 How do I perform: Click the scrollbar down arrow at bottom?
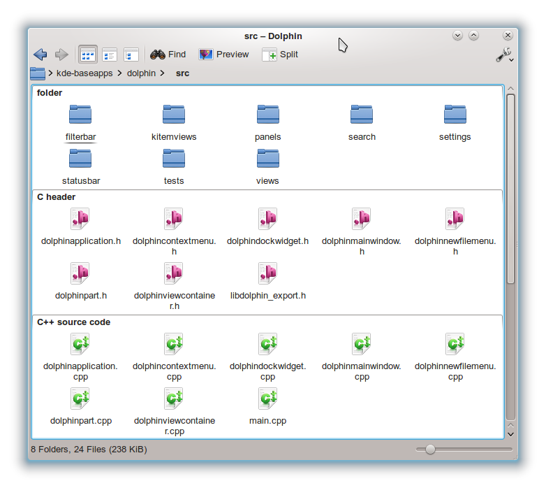[x=510, y=434]
